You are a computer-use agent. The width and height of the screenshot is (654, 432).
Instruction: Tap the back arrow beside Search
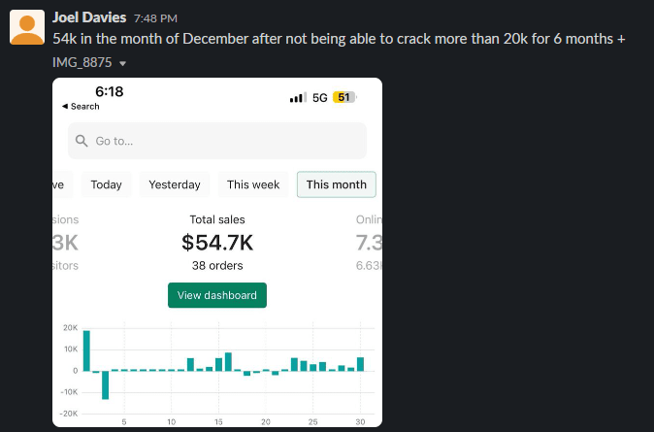(65, 107)
